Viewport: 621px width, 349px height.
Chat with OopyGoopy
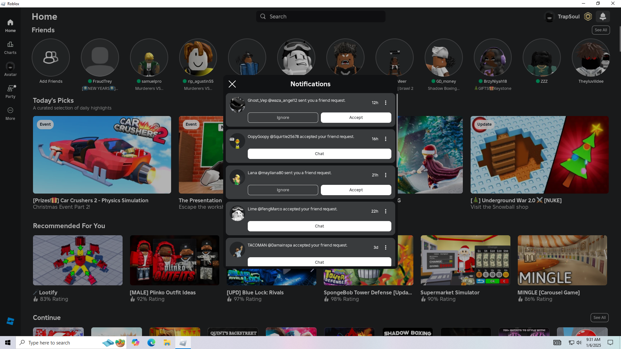tap(319, 154)
